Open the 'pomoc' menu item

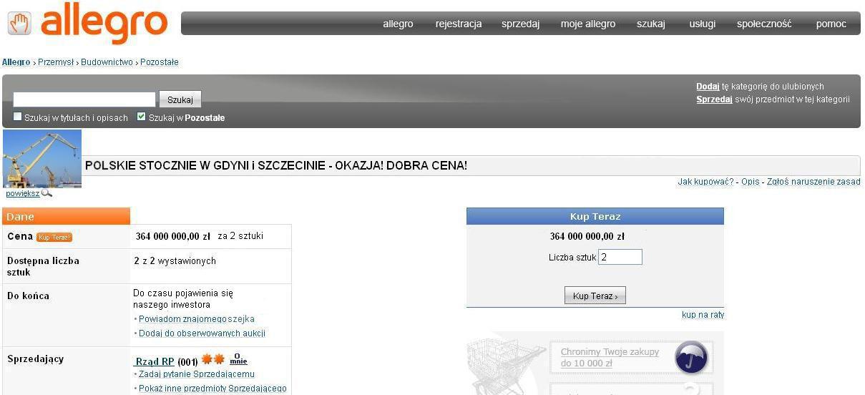tap(831, 24)
